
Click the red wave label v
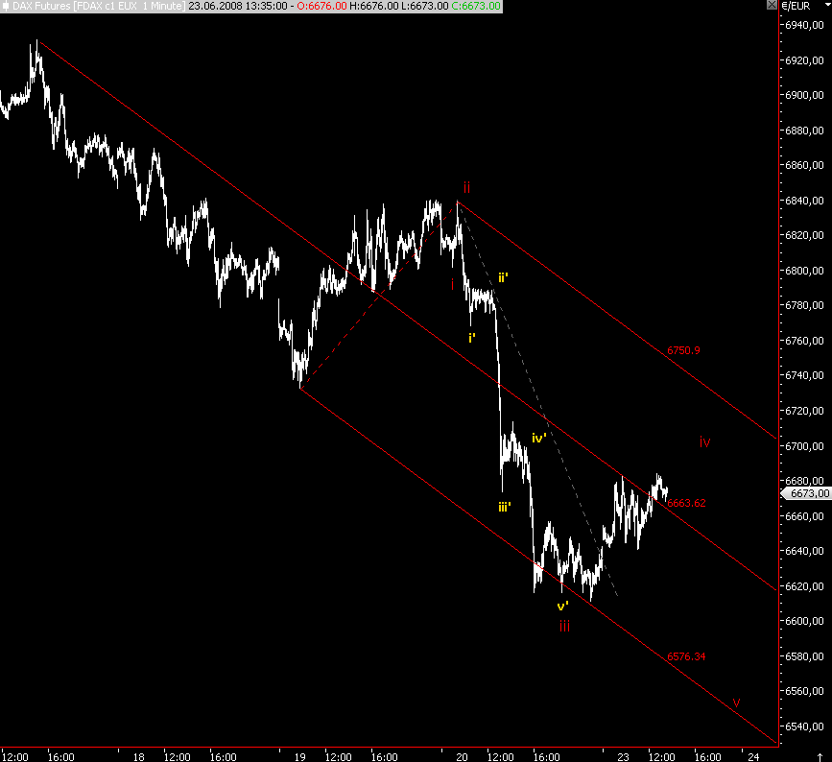pyautogui.click(x=736, y=702)
